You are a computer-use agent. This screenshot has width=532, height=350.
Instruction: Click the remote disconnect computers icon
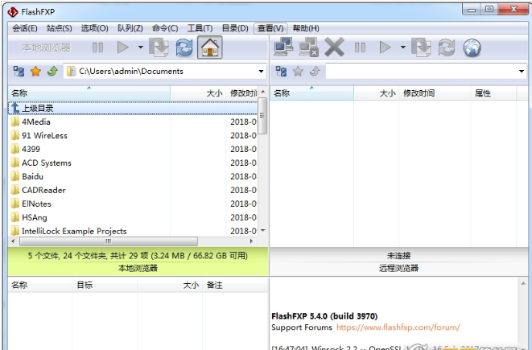(308, 47)
